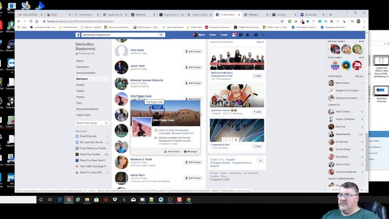Join the Underworld Drift group
This screenshot has height=219, width=389.
pos(257,146)
